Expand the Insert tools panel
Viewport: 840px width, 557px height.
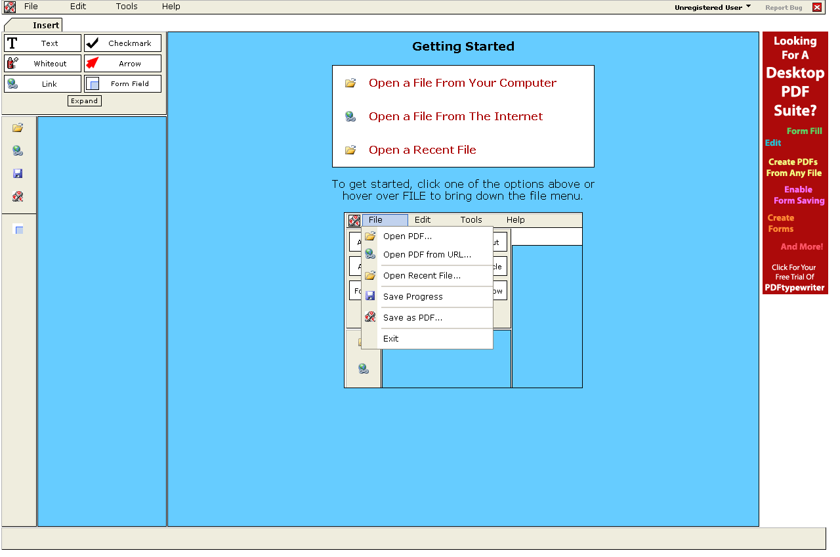85,101
